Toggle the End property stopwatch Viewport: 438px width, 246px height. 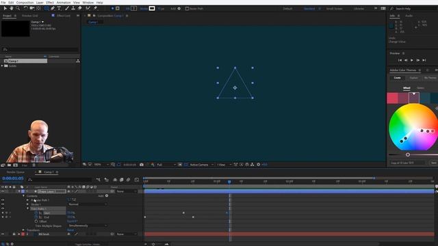point(36,217)
